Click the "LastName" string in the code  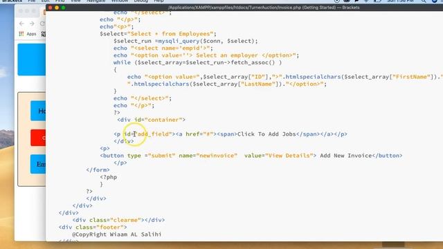[258, 84]
